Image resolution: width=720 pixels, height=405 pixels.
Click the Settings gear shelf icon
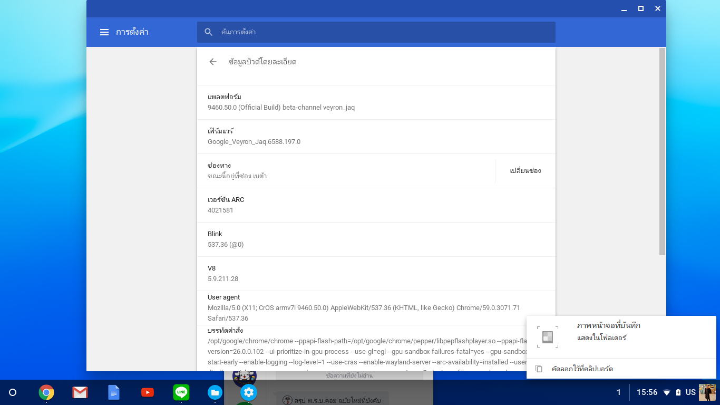[249, 392]
